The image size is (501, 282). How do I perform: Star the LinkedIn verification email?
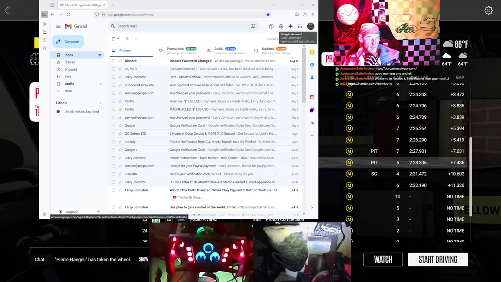point(120,174)
